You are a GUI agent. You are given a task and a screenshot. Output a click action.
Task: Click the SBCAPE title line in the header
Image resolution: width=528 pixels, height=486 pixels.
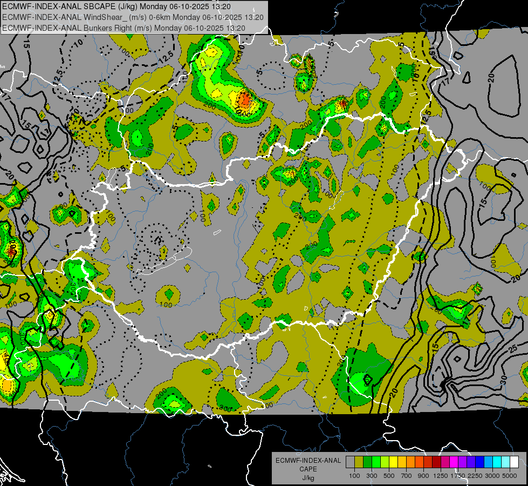(116, 6)
